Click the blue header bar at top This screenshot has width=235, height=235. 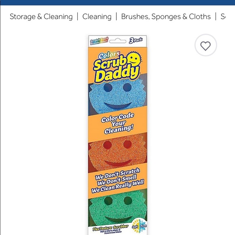(117, 2)
